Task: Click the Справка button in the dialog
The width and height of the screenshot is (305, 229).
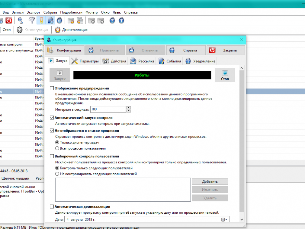Action: pyautogui.click(x=186, y=50)
